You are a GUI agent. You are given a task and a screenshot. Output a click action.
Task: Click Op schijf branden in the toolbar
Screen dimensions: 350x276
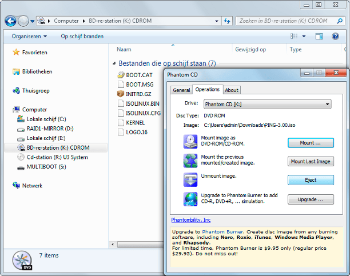82,36
